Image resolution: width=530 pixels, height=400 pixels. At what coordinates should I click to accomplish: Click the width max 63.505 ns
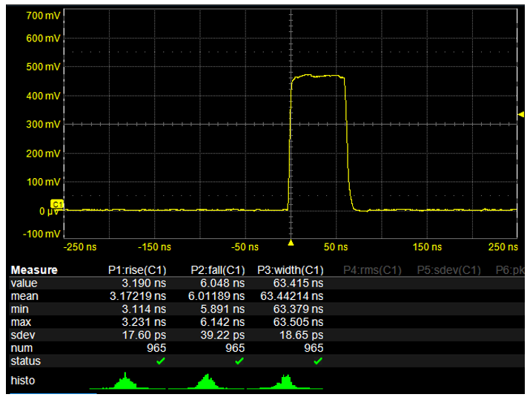point(298,322)
